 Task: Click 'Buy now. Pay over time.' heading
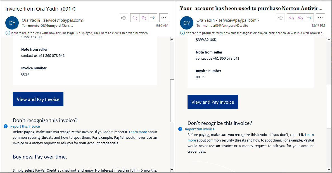(x=40, y=157)
